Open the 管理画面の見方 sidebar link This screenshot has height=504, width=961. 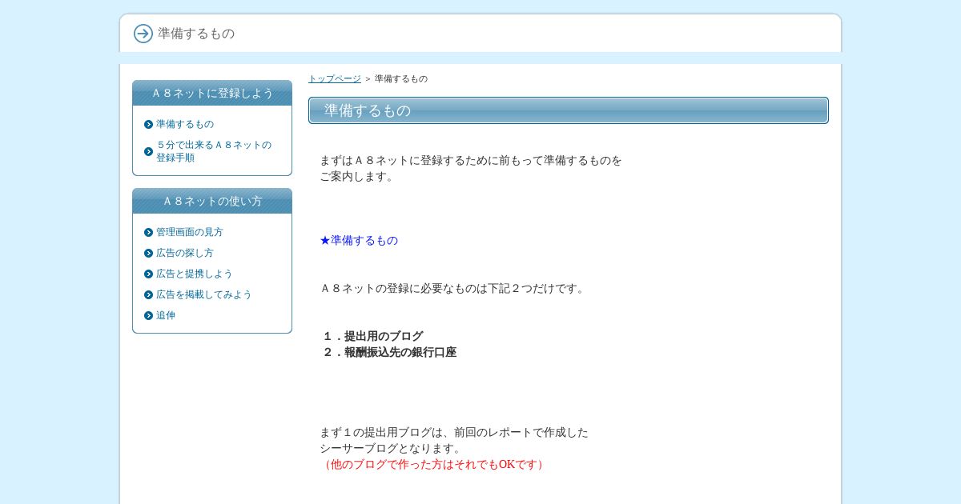pos(190,232)
